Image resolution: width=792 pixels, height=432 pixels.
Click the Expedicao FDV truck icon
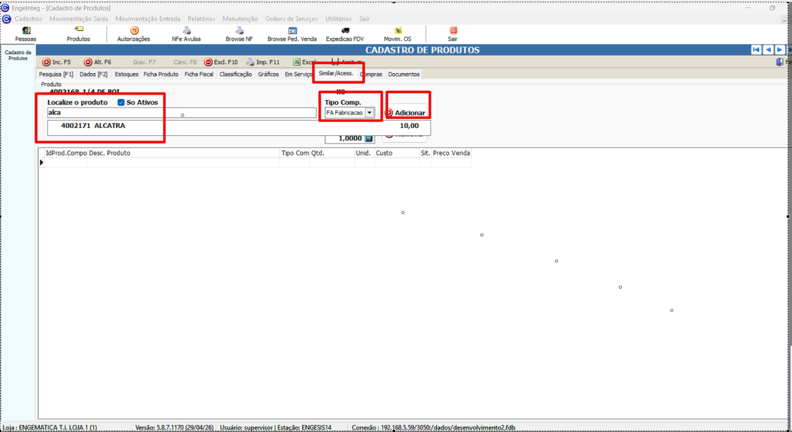point(345,31)
